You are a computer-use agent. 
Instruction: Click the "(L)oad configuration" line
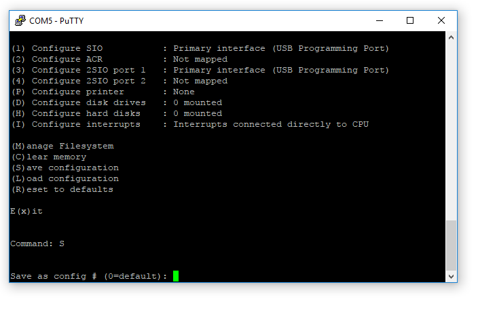point(65,178)
